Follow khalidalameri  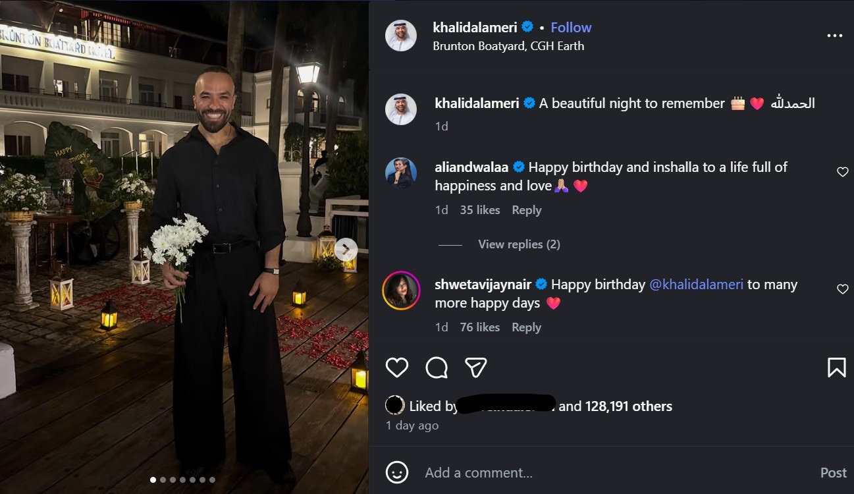click(x=571, y=28)
